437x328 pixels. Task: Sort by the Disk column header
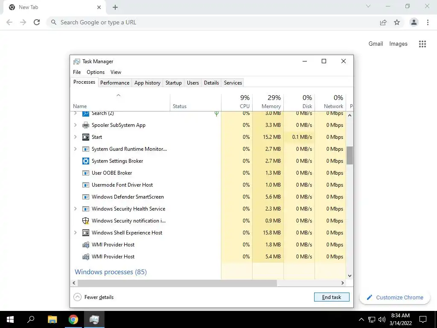click(299, 102)
